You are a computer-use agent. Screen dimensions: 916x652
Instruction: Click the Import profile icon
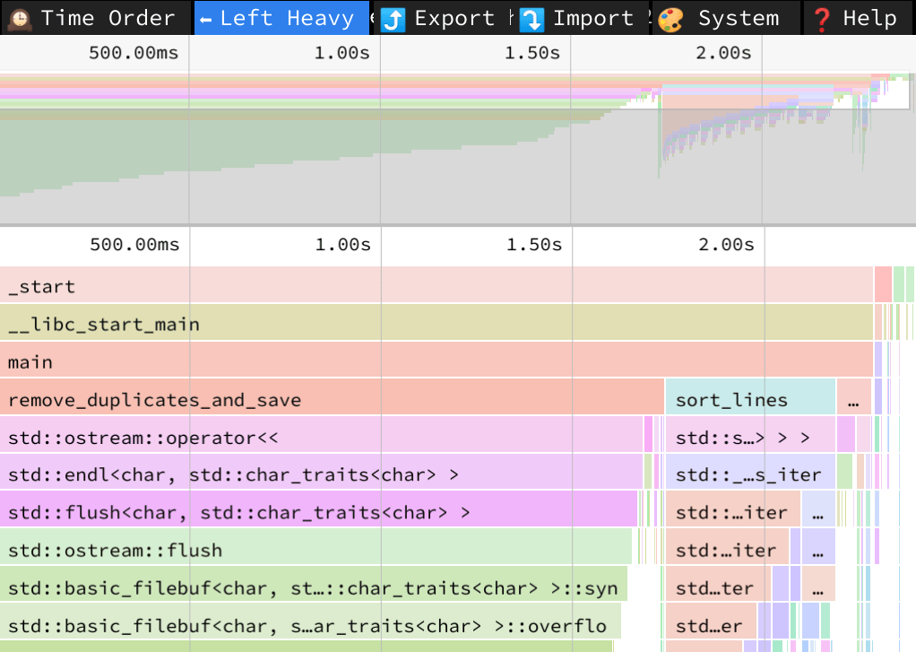532,19
